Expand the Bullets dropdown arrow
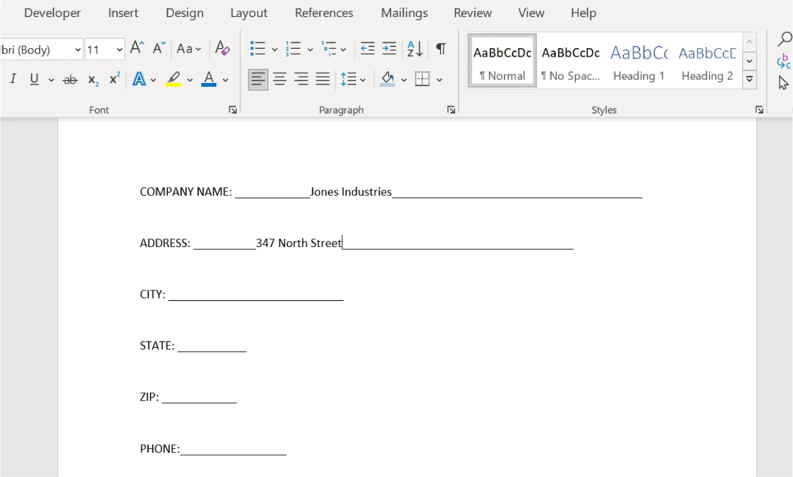 [274, 48]
